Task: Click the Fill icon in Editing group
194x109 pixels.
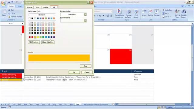Action: tap(163, 13)
